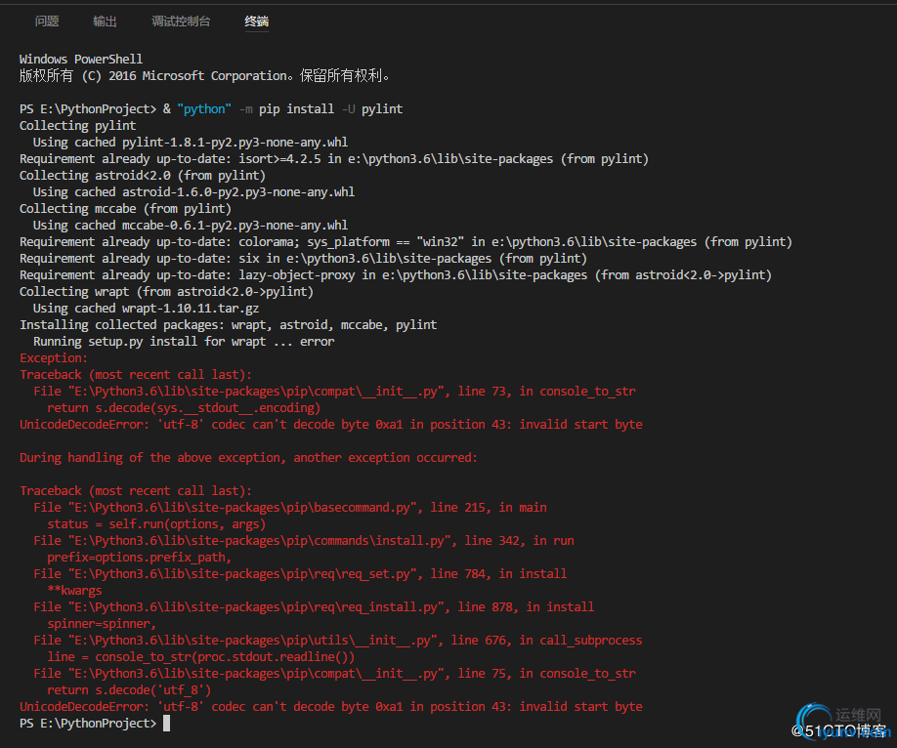Click the mccabe-0.6.1-py2.py3-none-any.whl filename
Image resolution: width=897 pixels, height=748 pixels.
[235, 225]
